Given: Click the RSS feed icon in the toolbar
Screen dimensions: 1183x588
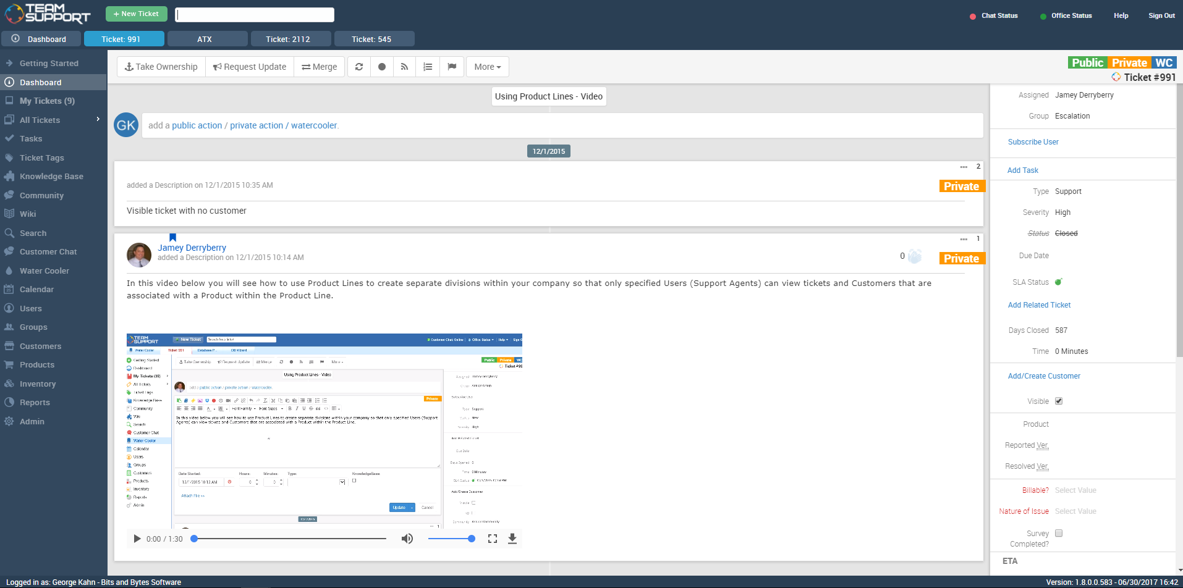Looking at the screenshot, I should point(404,66).
